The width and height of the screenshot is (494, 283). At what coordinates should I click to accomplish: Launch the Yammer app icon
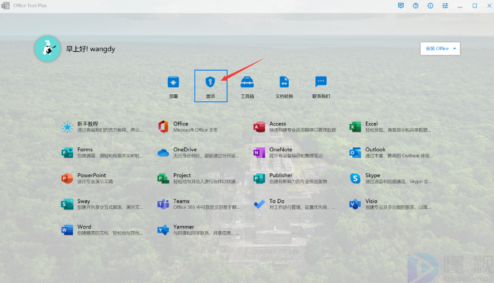(x=163, y=230)
